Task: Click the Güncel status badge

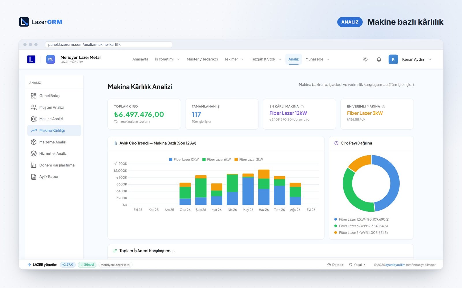Action: [87, 265]
